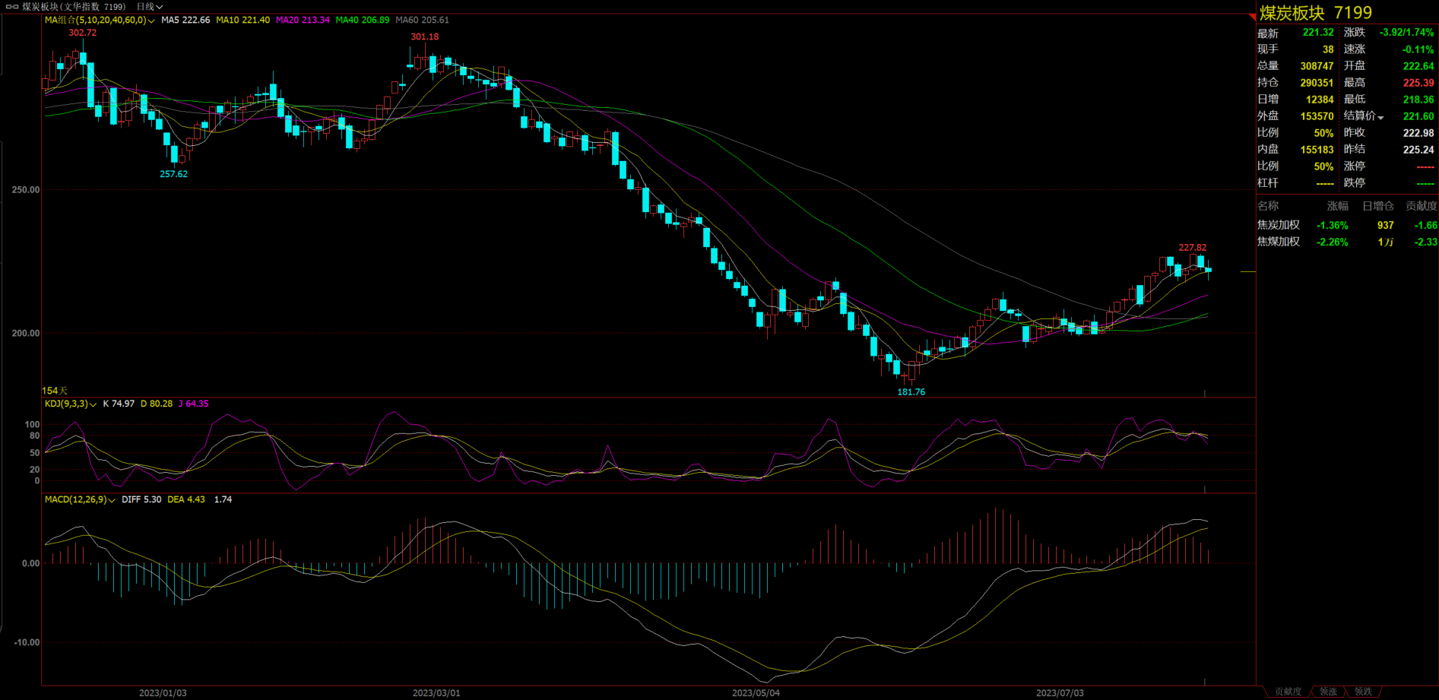Screen dimensions: 1439x700
Task: Sort by 涨幅 column header
Action: 1337,206
